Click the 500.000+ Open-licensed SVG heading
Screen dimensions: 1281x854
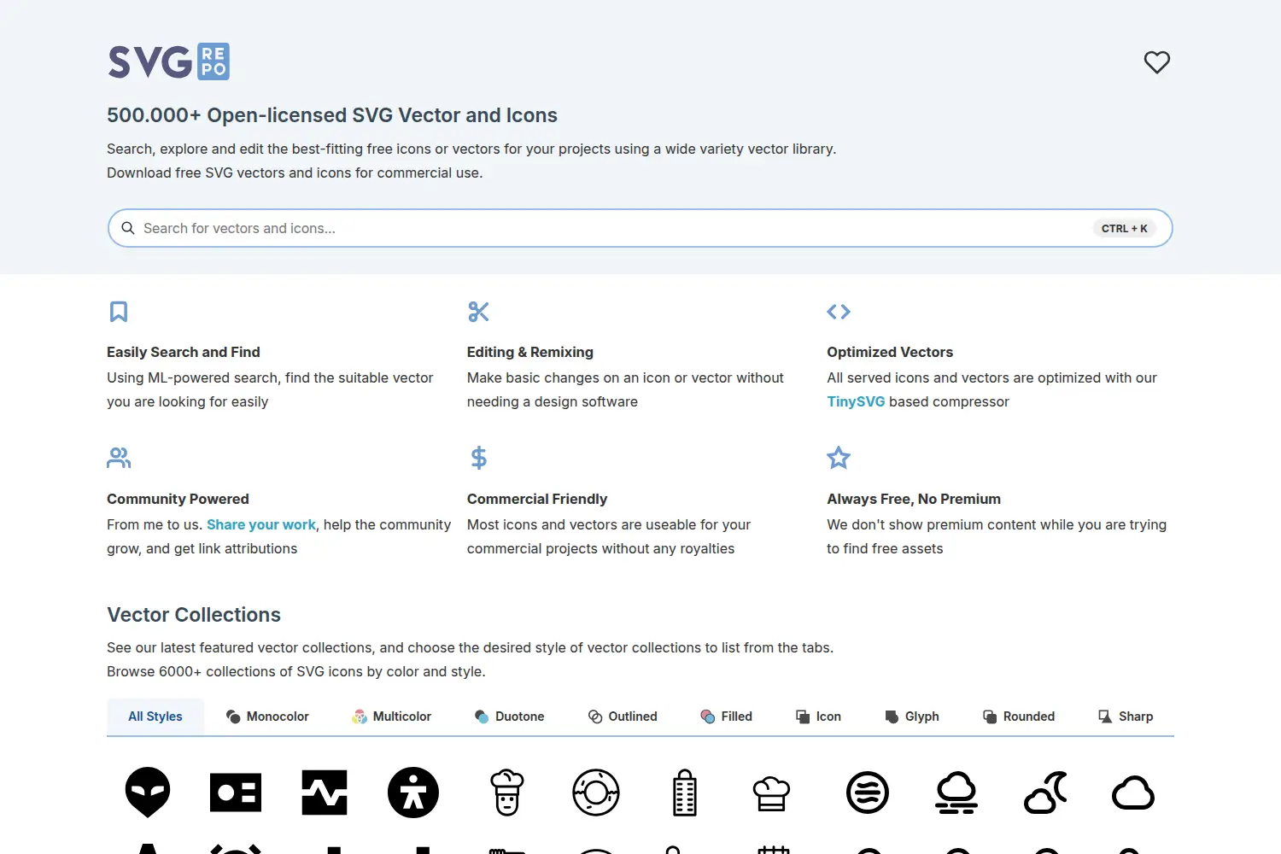[332, 115]
